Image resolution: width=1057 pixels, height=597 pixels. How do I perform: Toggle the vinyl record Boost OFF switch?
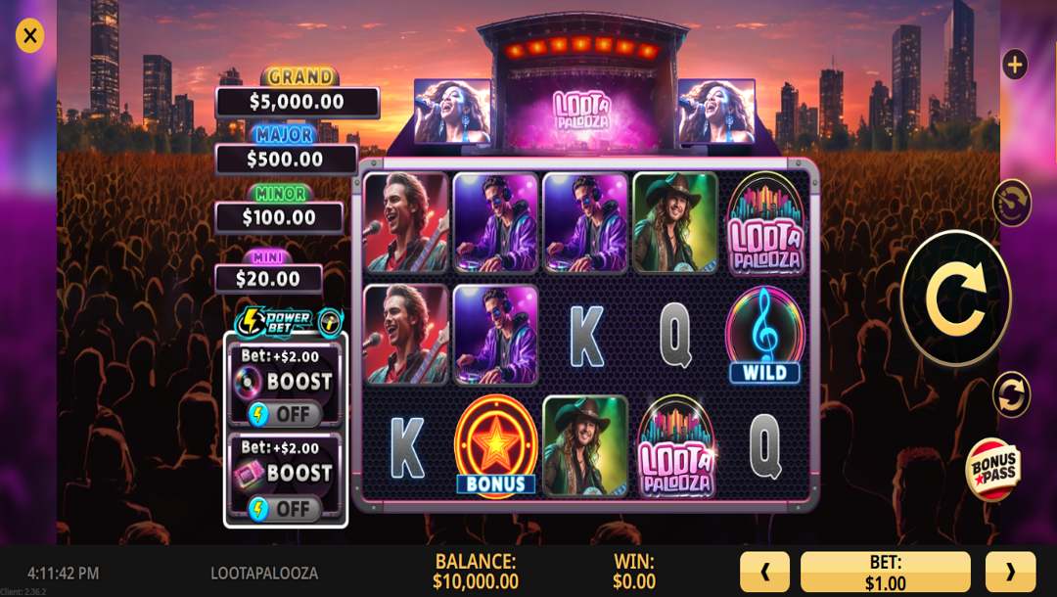tap(284, 414)
